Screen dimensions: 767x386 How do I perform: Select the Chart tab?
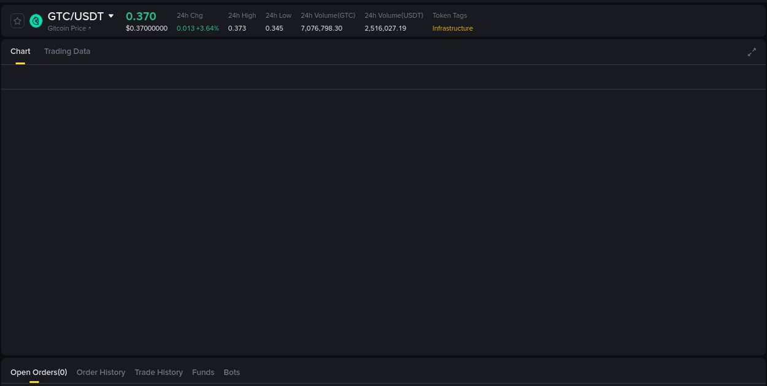click(x=20, y=51)
